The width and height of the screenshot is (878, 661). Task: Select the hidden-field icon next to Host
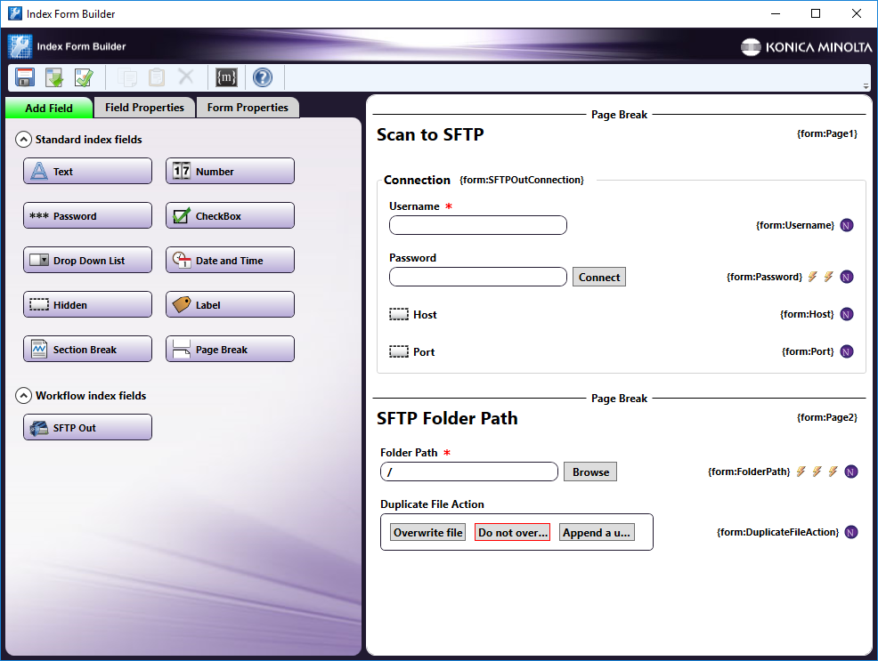coord(399,314)
